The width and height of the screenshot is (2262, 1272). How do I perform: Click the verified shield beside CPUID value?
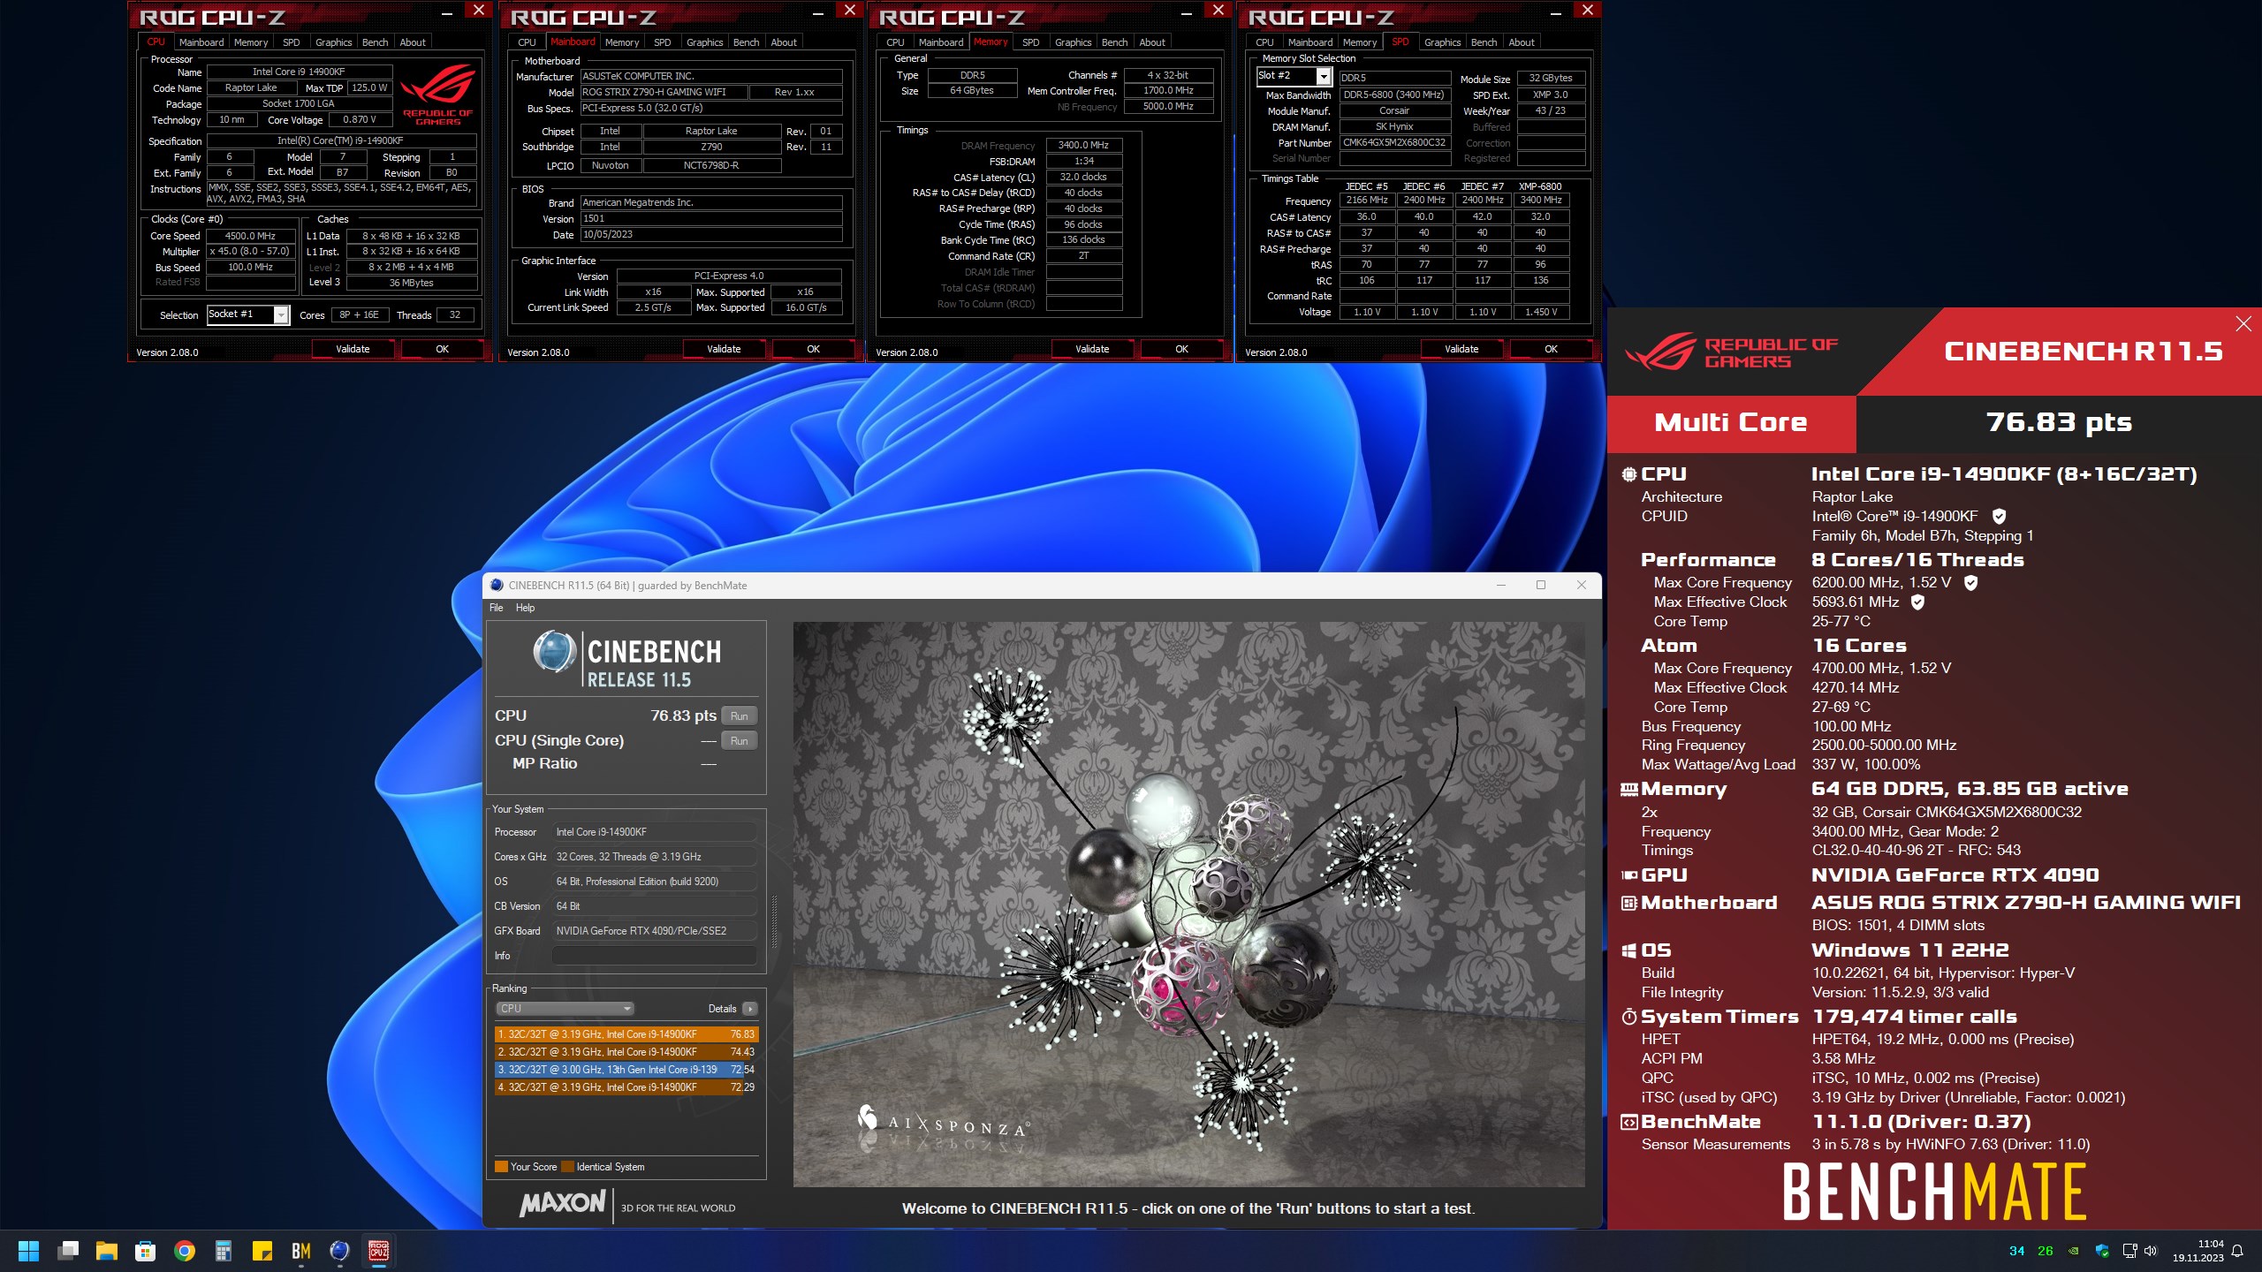[1999, 516]
